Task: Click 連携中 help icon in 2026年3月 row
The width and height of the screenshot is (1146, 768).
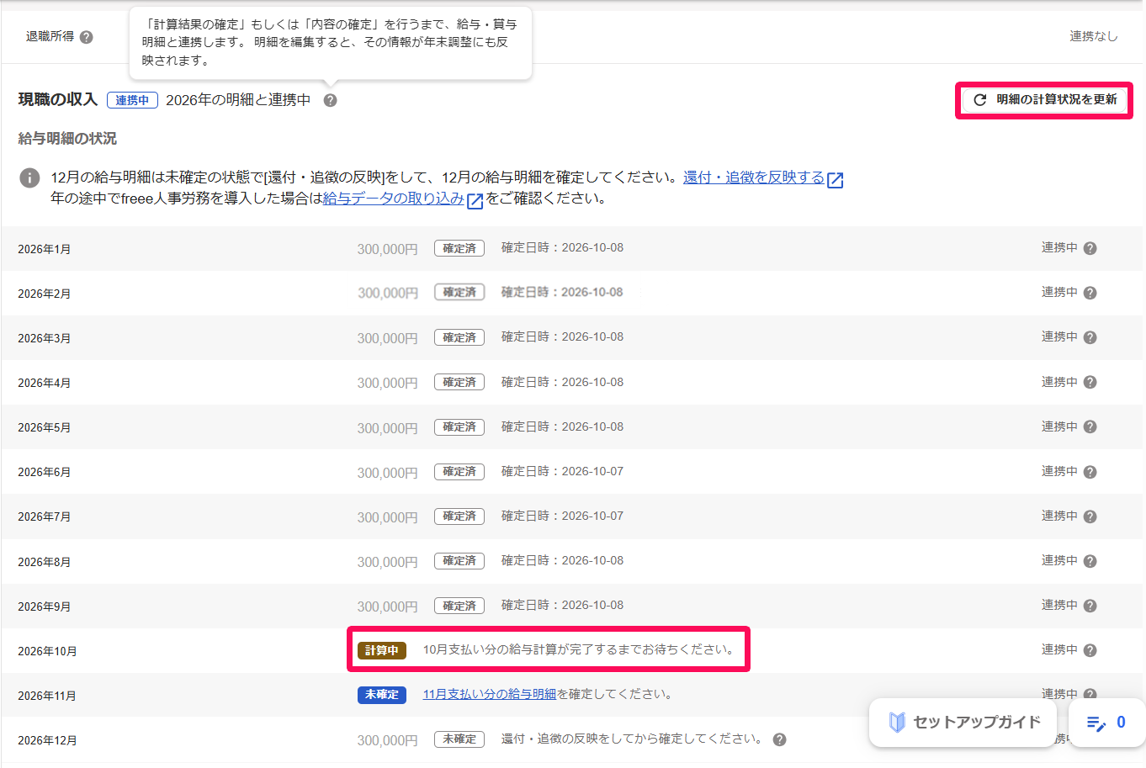Action: [1090, 337]
